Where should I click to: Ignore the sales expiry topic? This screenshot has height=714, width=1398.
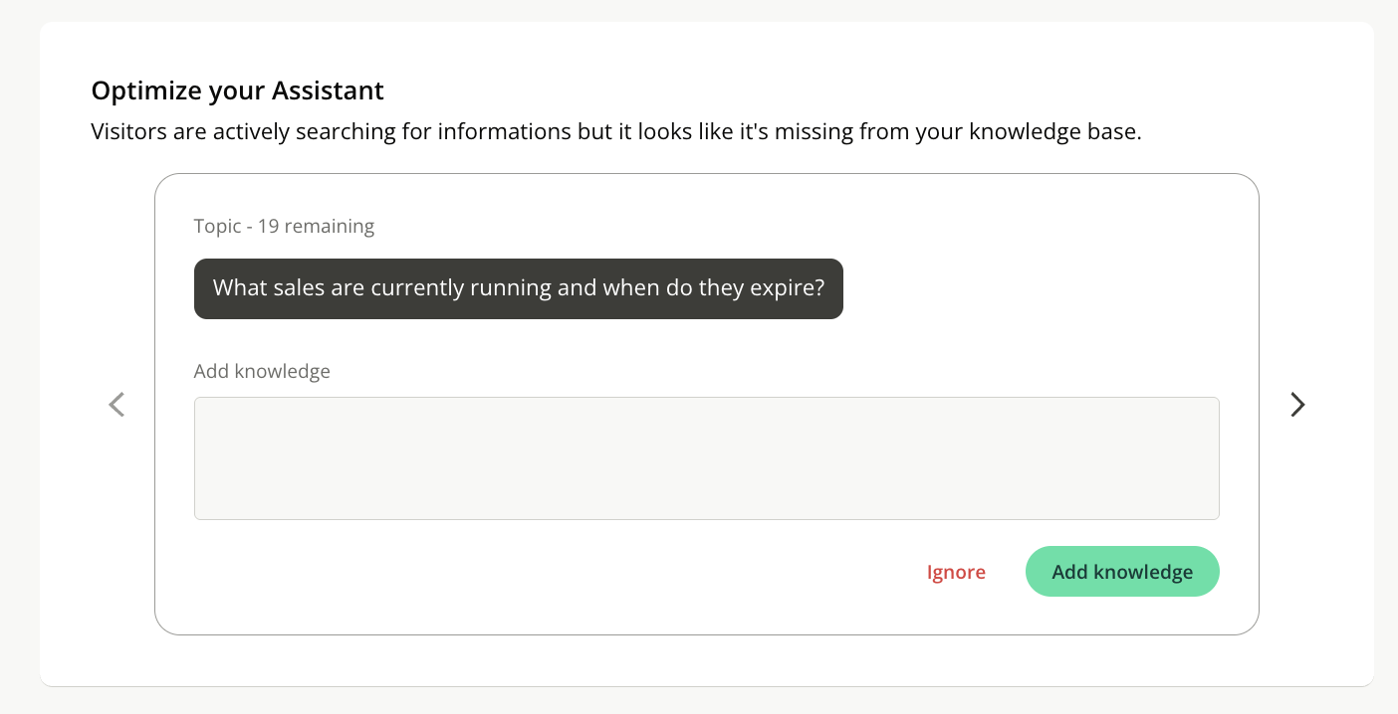point(956,573)
